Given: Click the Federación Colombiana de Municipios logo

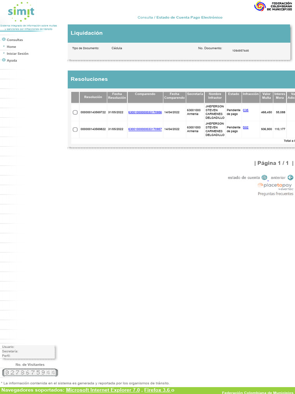Looking at the screenshot, I should click(273, 6).
